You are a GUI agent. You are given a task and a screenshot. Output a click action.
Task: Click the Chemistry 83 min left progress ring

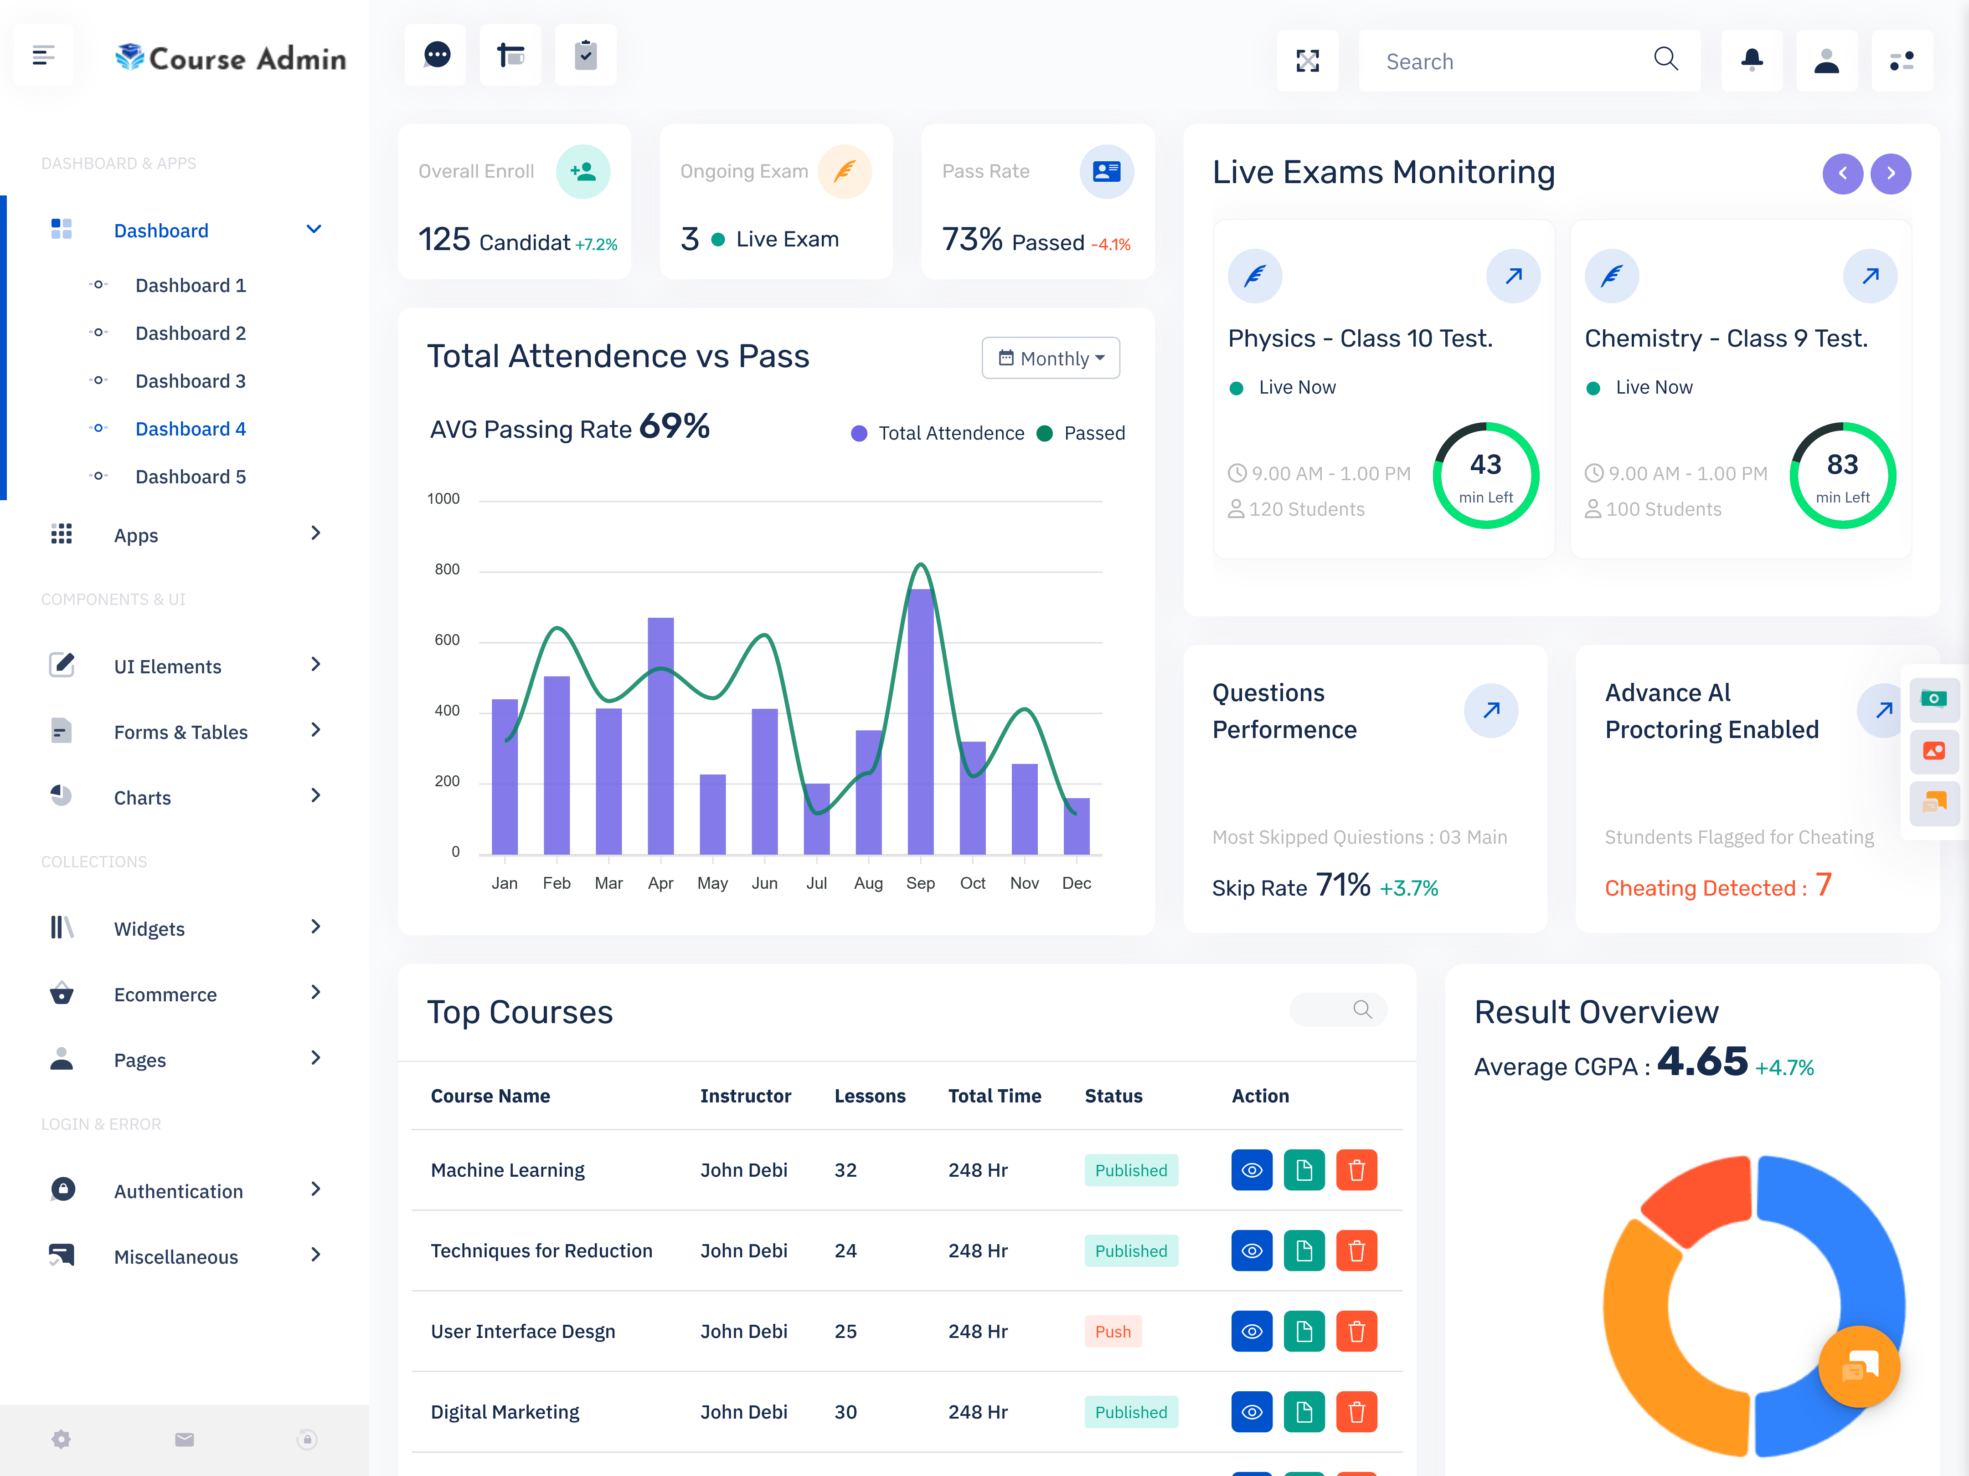1843,475
